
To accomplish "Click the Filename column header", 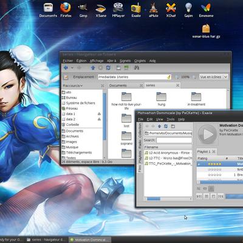I will (168, 147).
